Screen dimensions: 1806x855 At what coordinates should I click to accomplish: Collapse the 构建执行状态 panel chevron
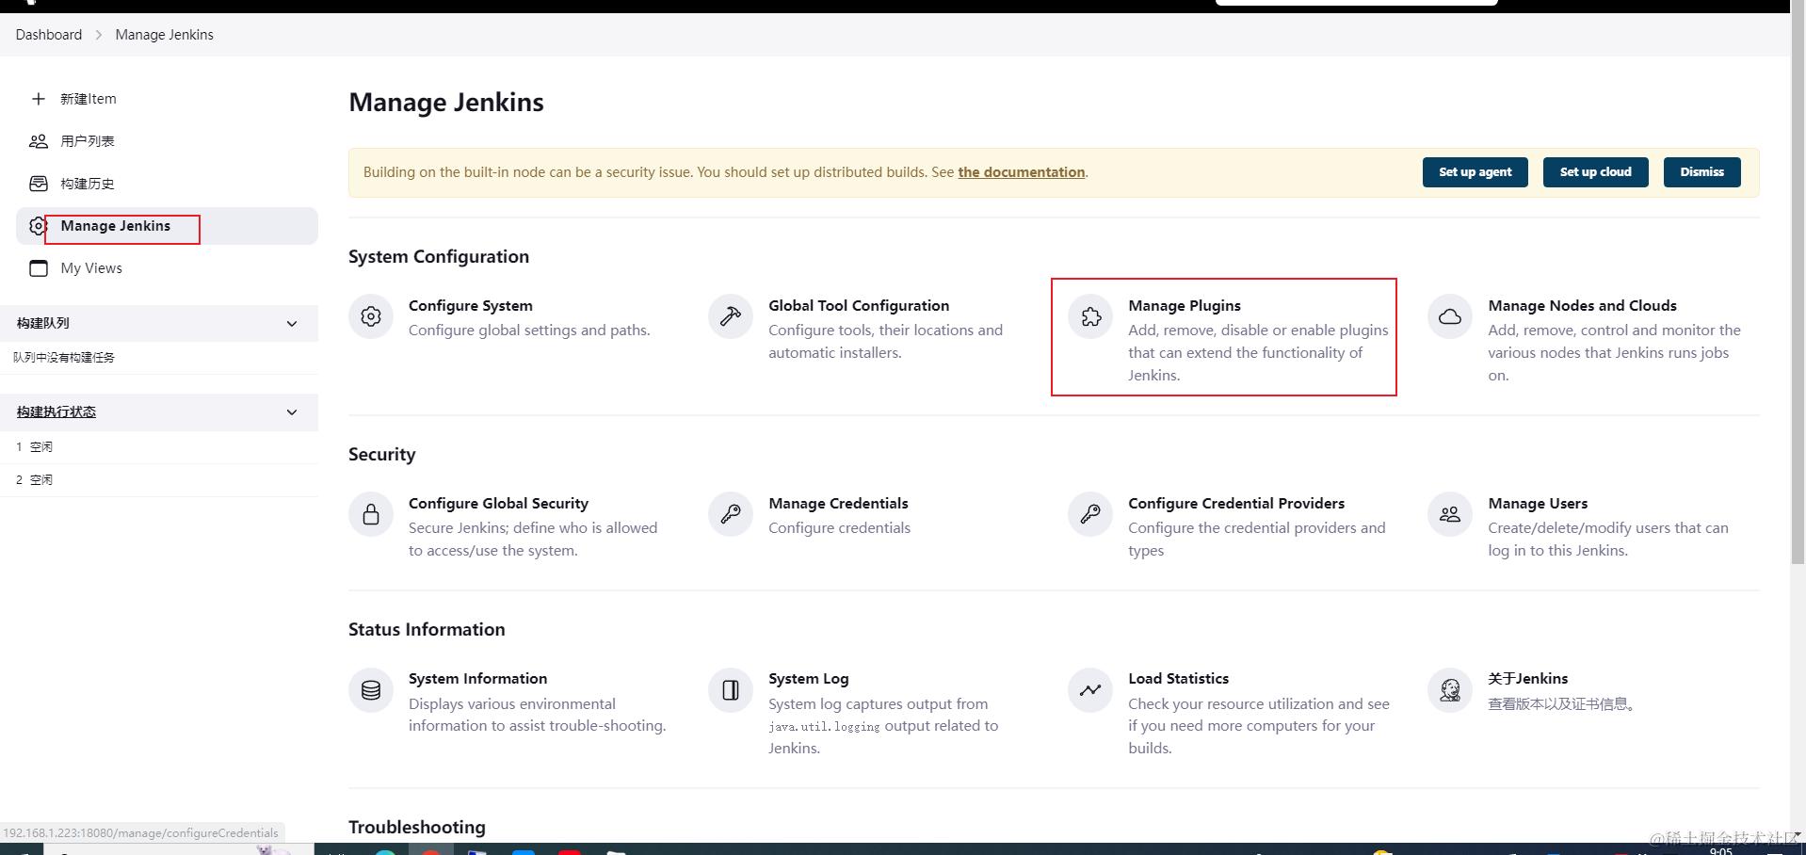[292, 412]
